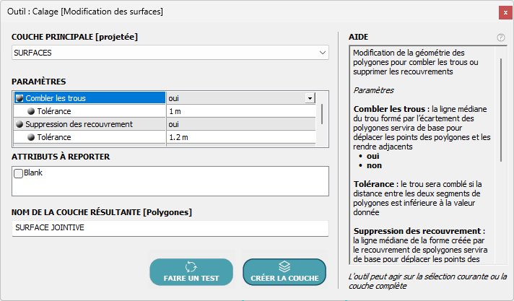Click the help question mark icon
The height and width of the screenshot is (301, 514).
tap(501, 38)
